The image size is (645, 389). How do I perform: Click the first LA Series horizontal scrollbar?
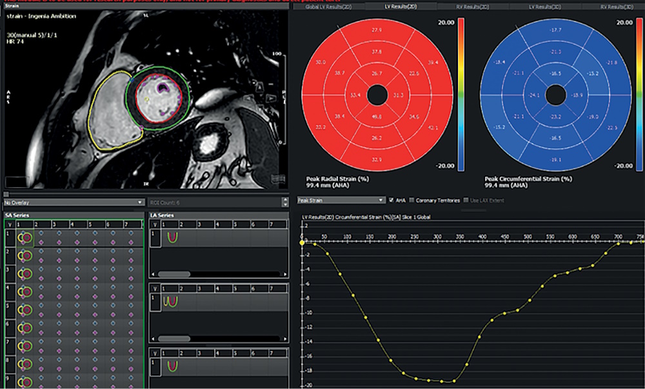(219, 274)
